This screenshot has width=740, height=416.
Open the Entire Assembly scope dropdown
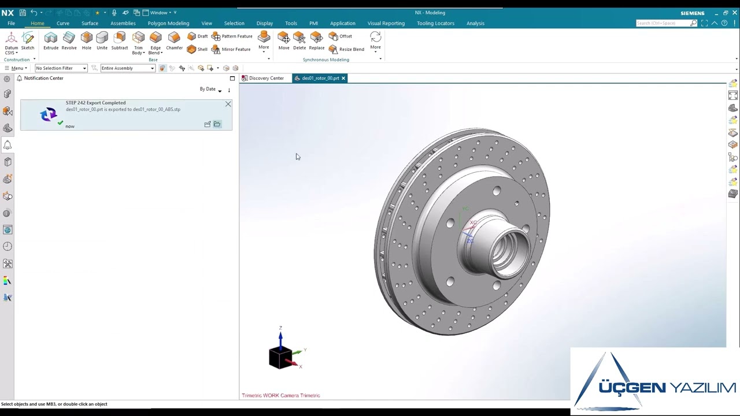[128, 68]
